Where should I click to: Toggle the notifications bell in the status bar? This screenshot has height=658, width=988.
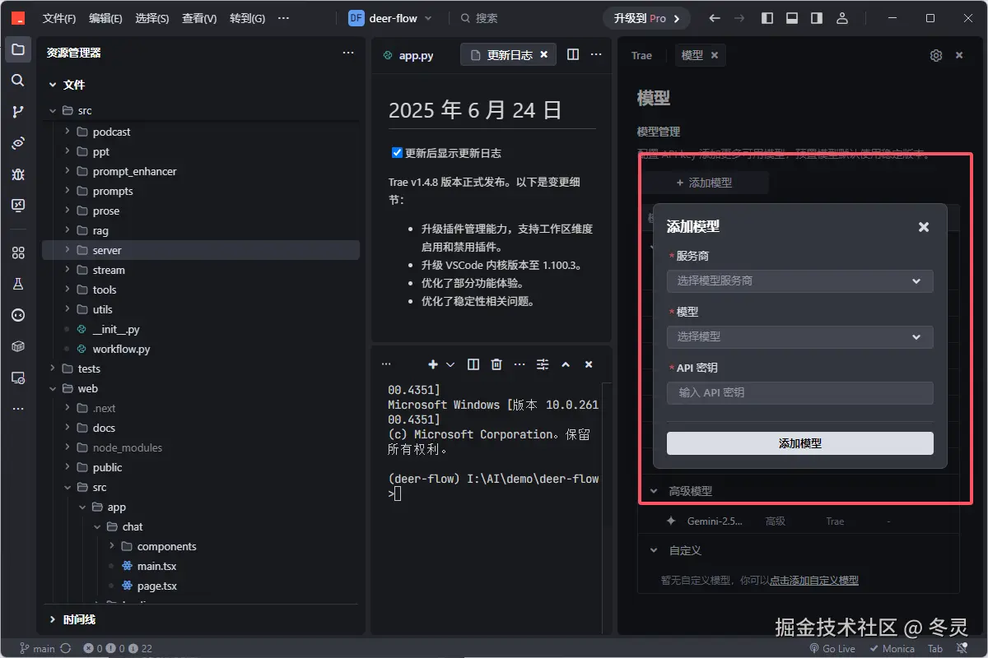click(961, 648)
